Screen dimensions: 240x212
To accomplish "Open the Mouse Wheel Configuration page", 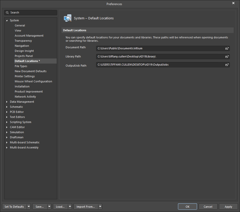I will pyautogui.click(x=33, y=81).
